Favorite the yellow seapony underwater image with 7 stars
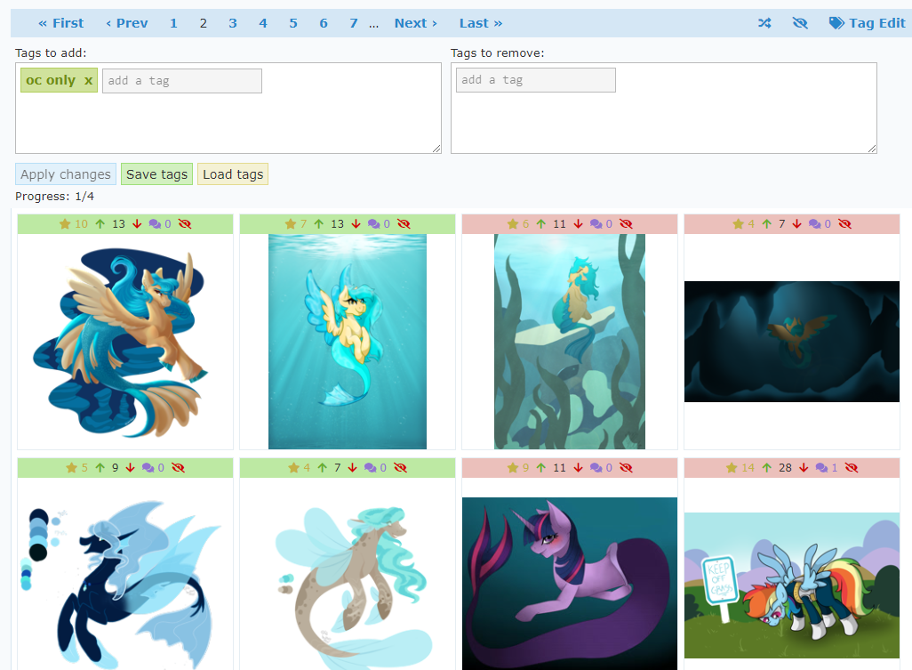The image size is (912, 670). [x=291, y=224]
